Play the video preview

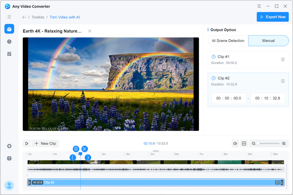[x=27, y=144]
